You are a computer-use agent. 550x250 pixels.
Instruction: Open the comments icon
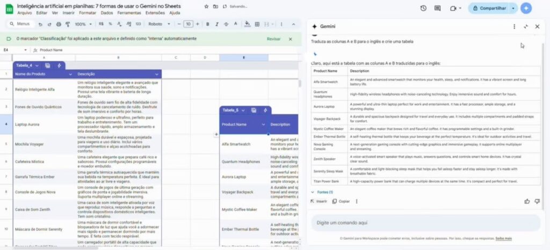pos(437,8)
